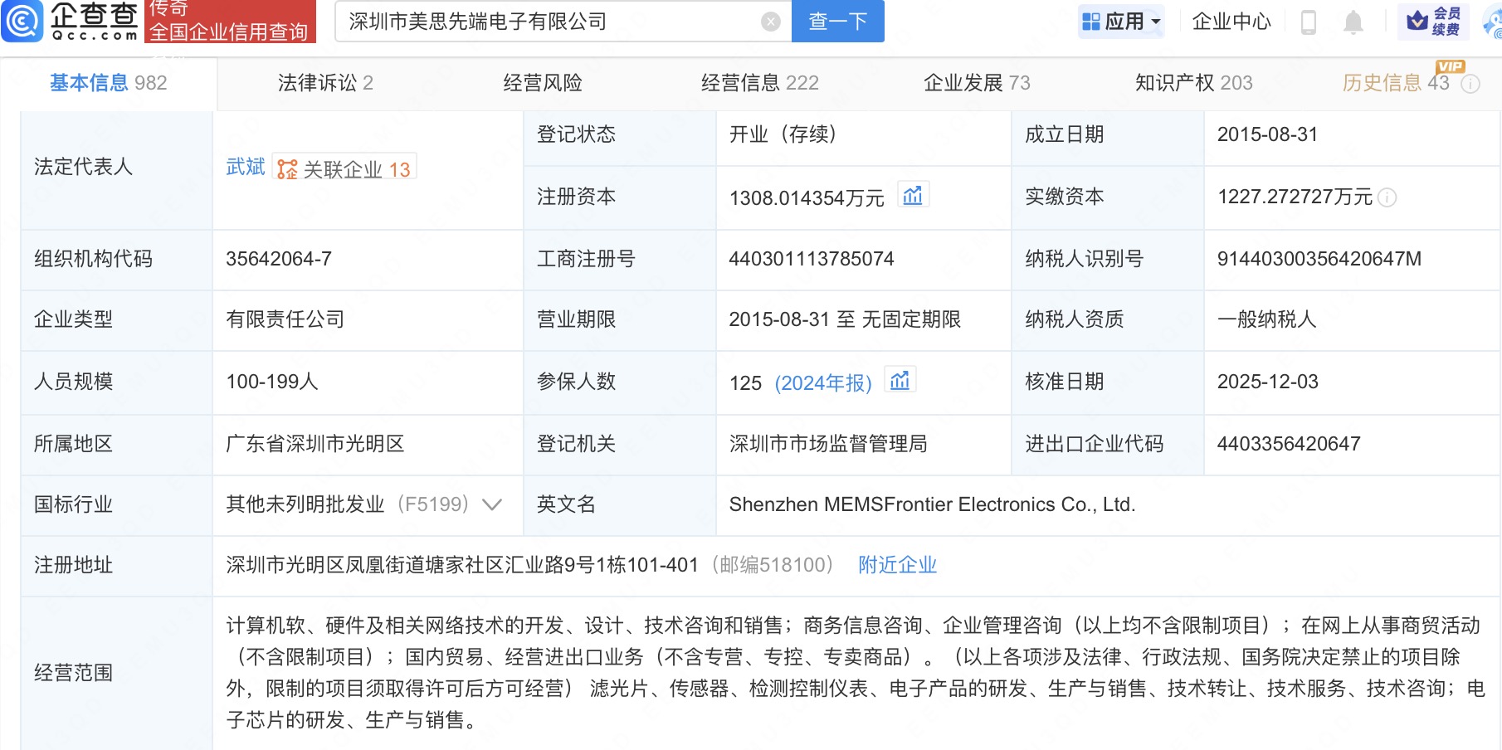Click the 附近企业 nearby companies link
Viewport: 1502px width, 750px height.
click(897, 565)
